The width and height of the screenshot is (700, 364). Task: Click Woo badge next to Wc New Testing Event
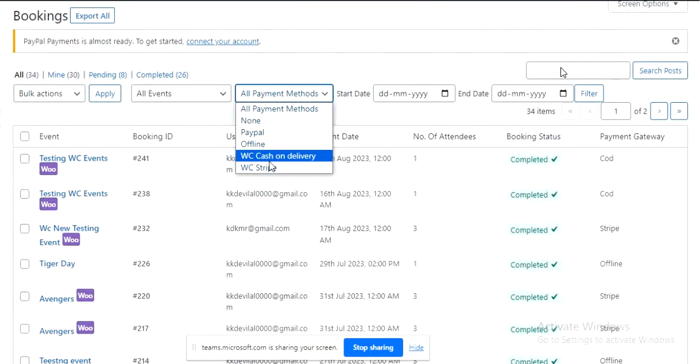click(x=71, y=240)
